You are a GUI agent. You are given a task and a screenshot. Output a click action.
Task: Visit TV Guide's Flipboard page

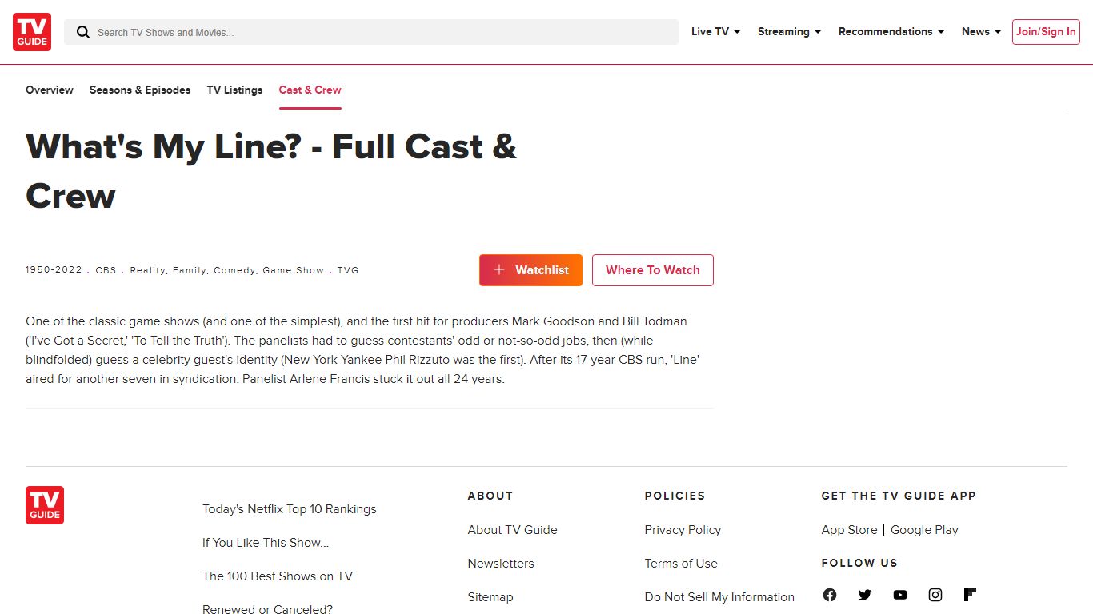pos(971,595)
